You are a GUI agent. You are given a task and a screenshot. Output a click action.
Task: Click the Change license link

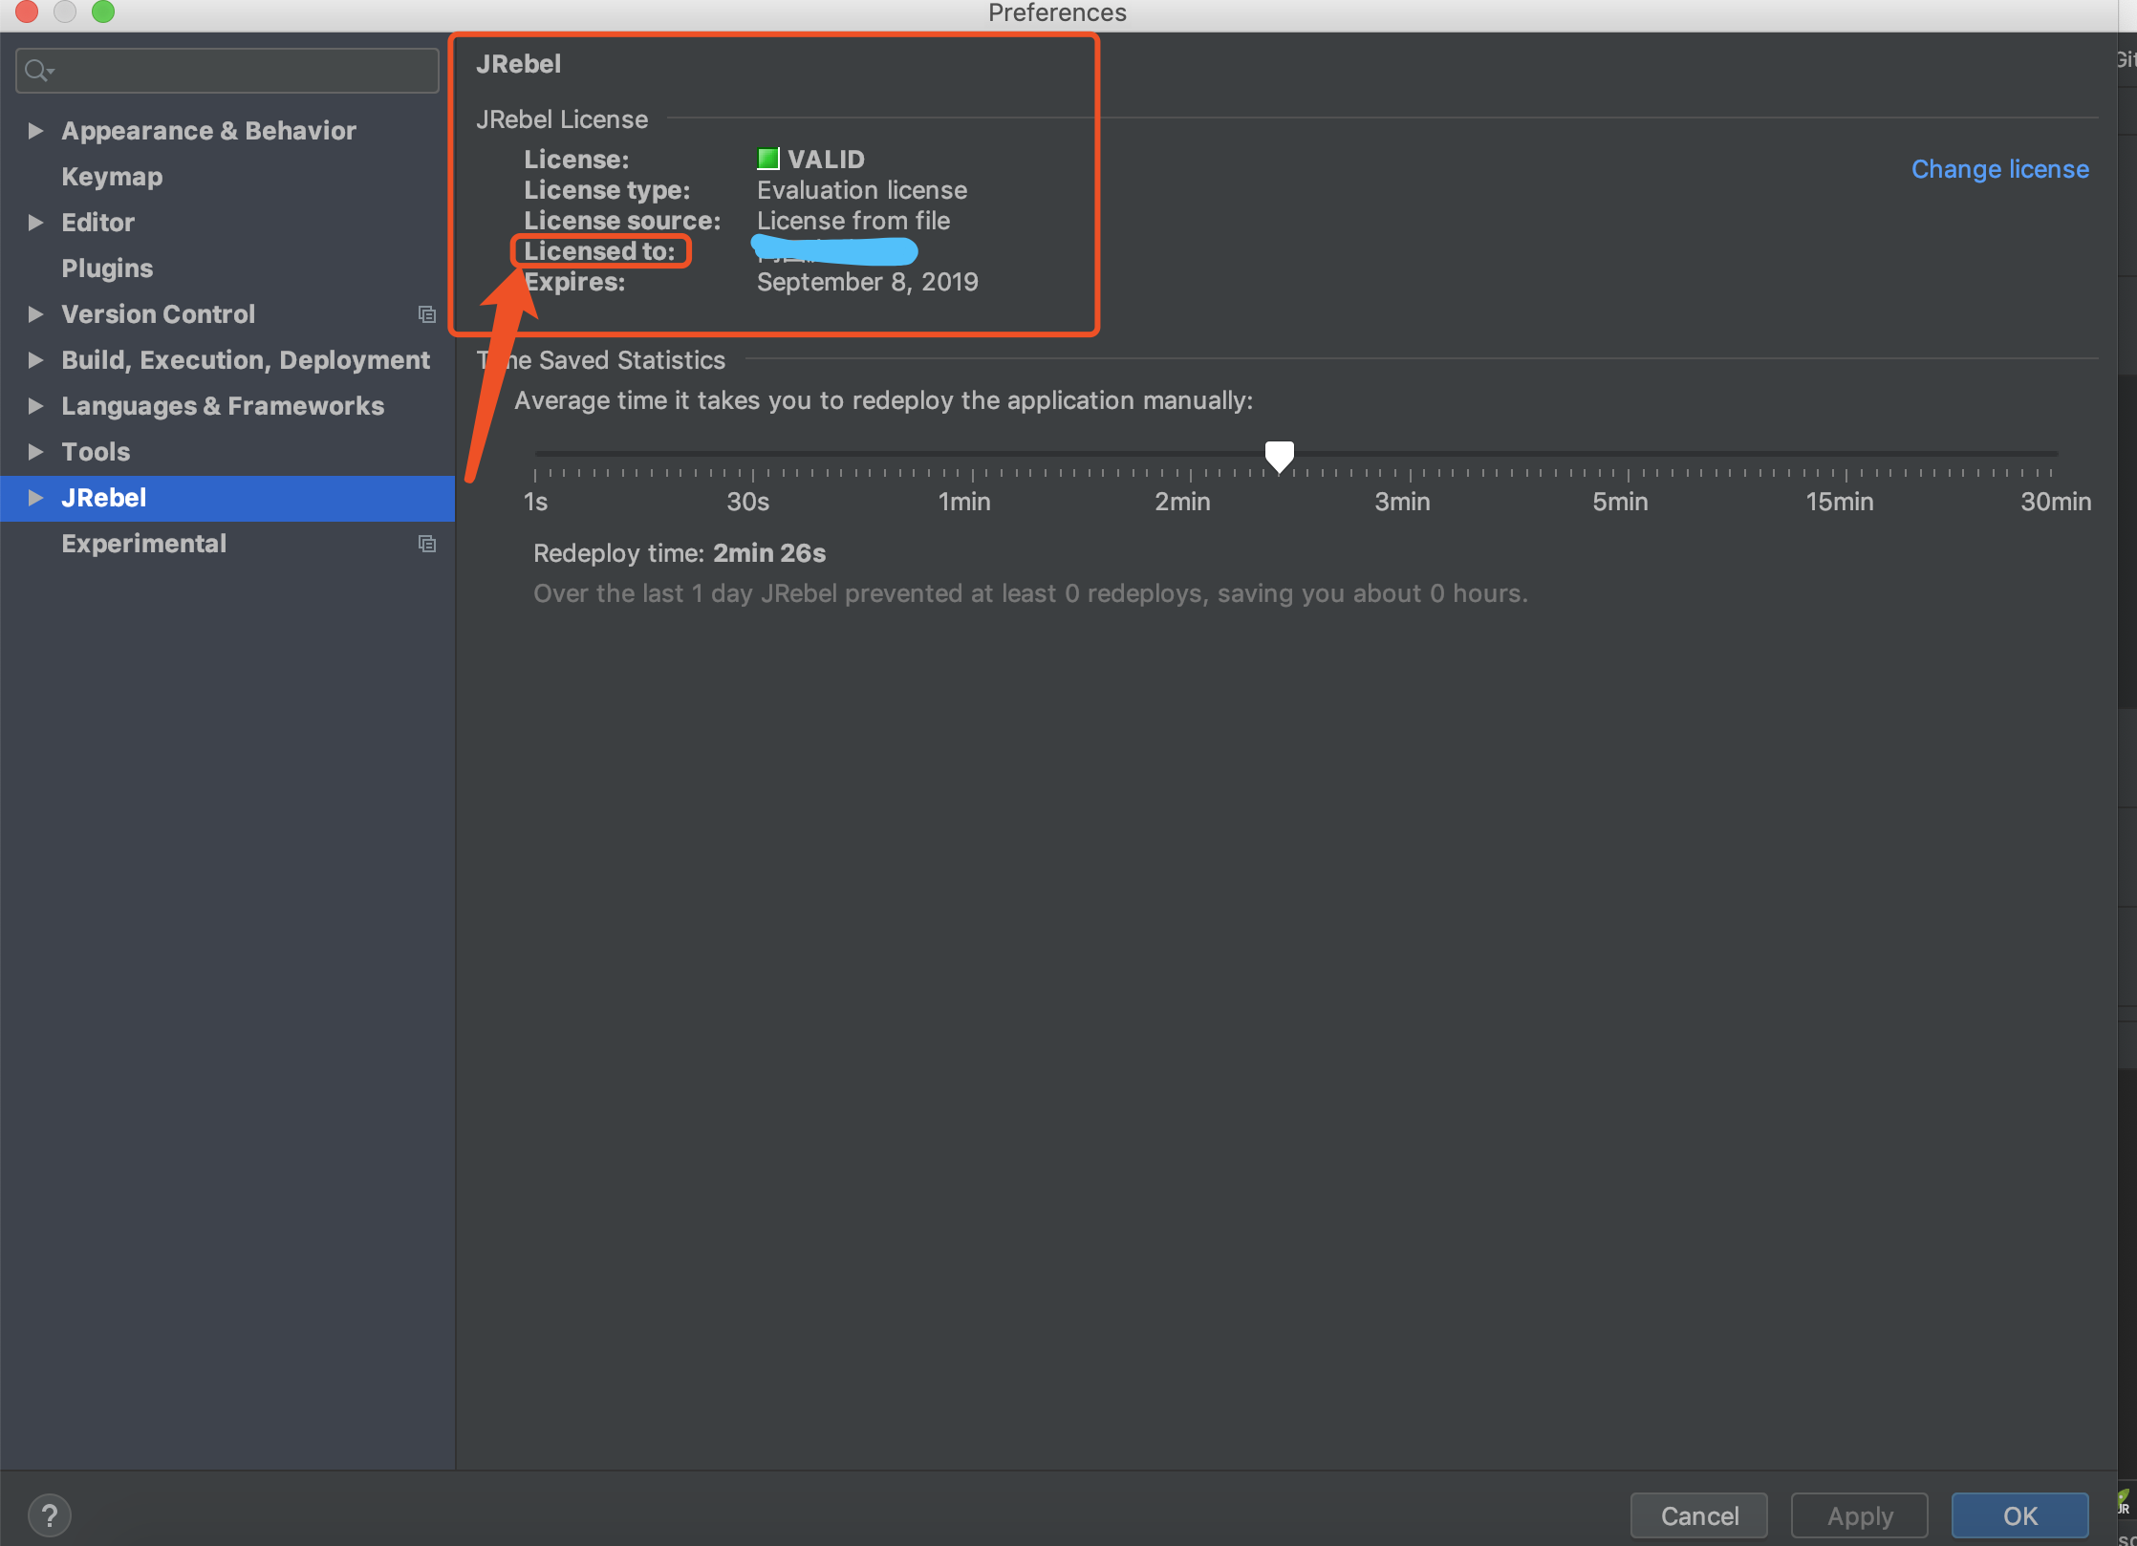coord(1999,169)
